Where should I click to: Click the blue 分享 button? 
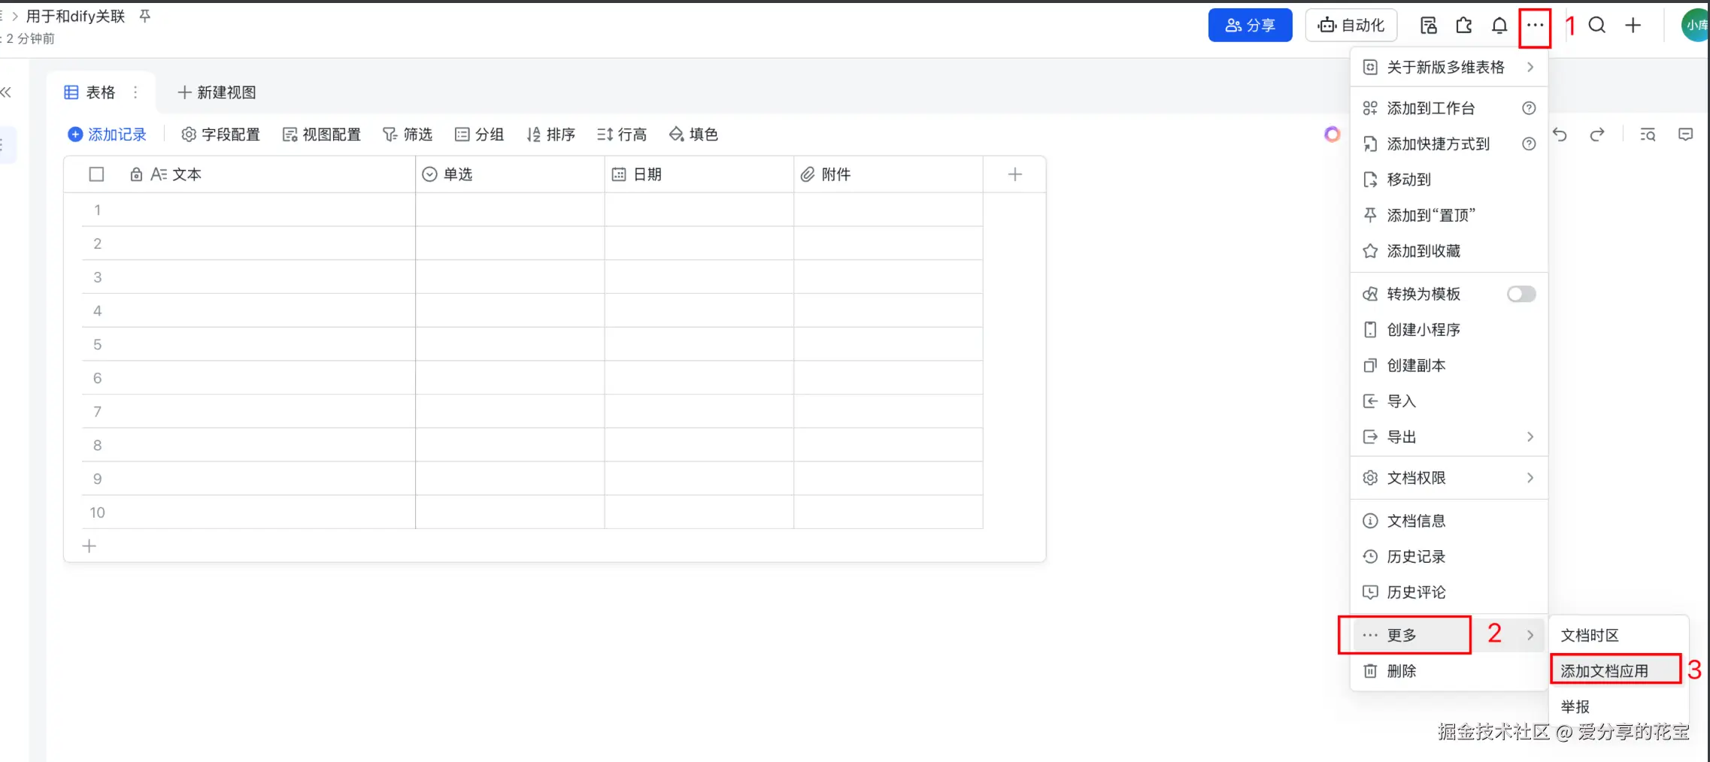point(1250,26)
